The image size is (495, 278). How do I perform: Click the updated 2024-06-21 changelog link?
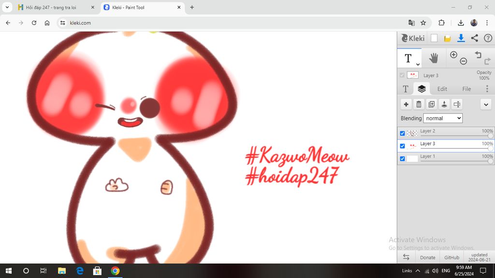[x=479, y=257]
